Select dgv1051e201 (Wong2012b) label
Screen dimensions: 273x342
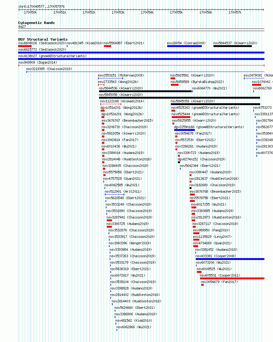(121, 108)
